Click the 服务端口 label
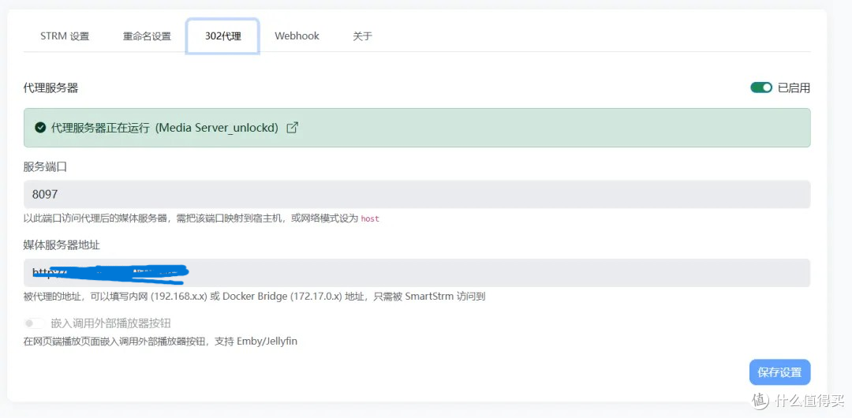Viewport: 852px width, 418px height. point(45,167)
